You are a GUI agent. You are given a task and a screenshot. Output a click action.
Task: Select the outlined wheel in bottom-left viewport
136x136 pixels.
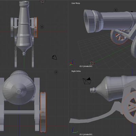pos(43,112)
